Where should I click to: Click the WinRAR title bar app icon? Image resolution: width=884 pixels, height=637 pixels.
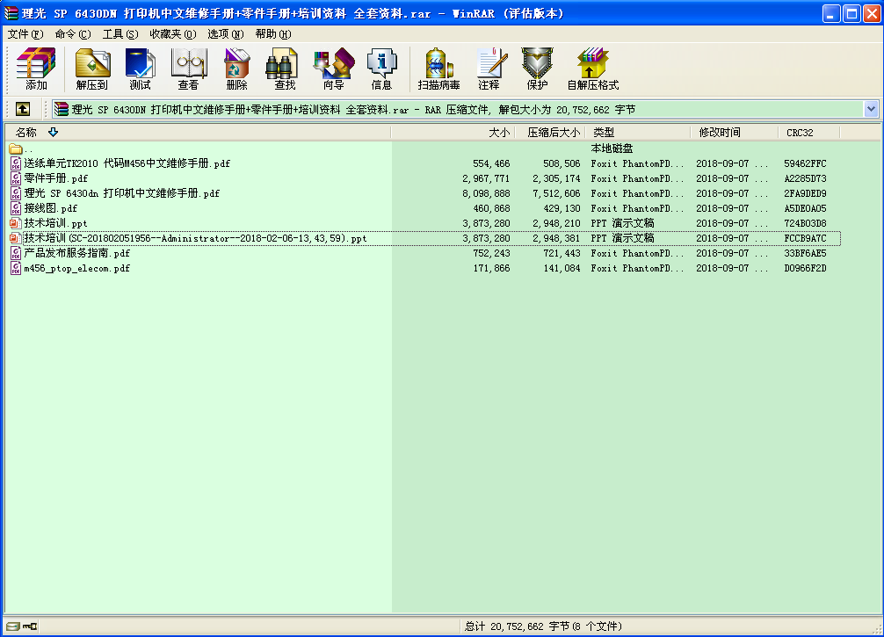11,13
